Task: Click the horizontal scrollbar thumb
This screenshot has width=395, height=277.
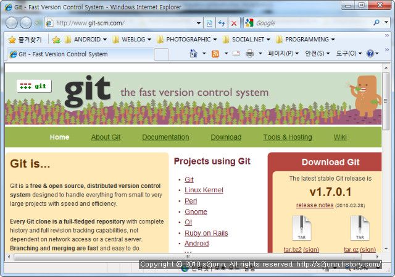Action: click(188, 257)
